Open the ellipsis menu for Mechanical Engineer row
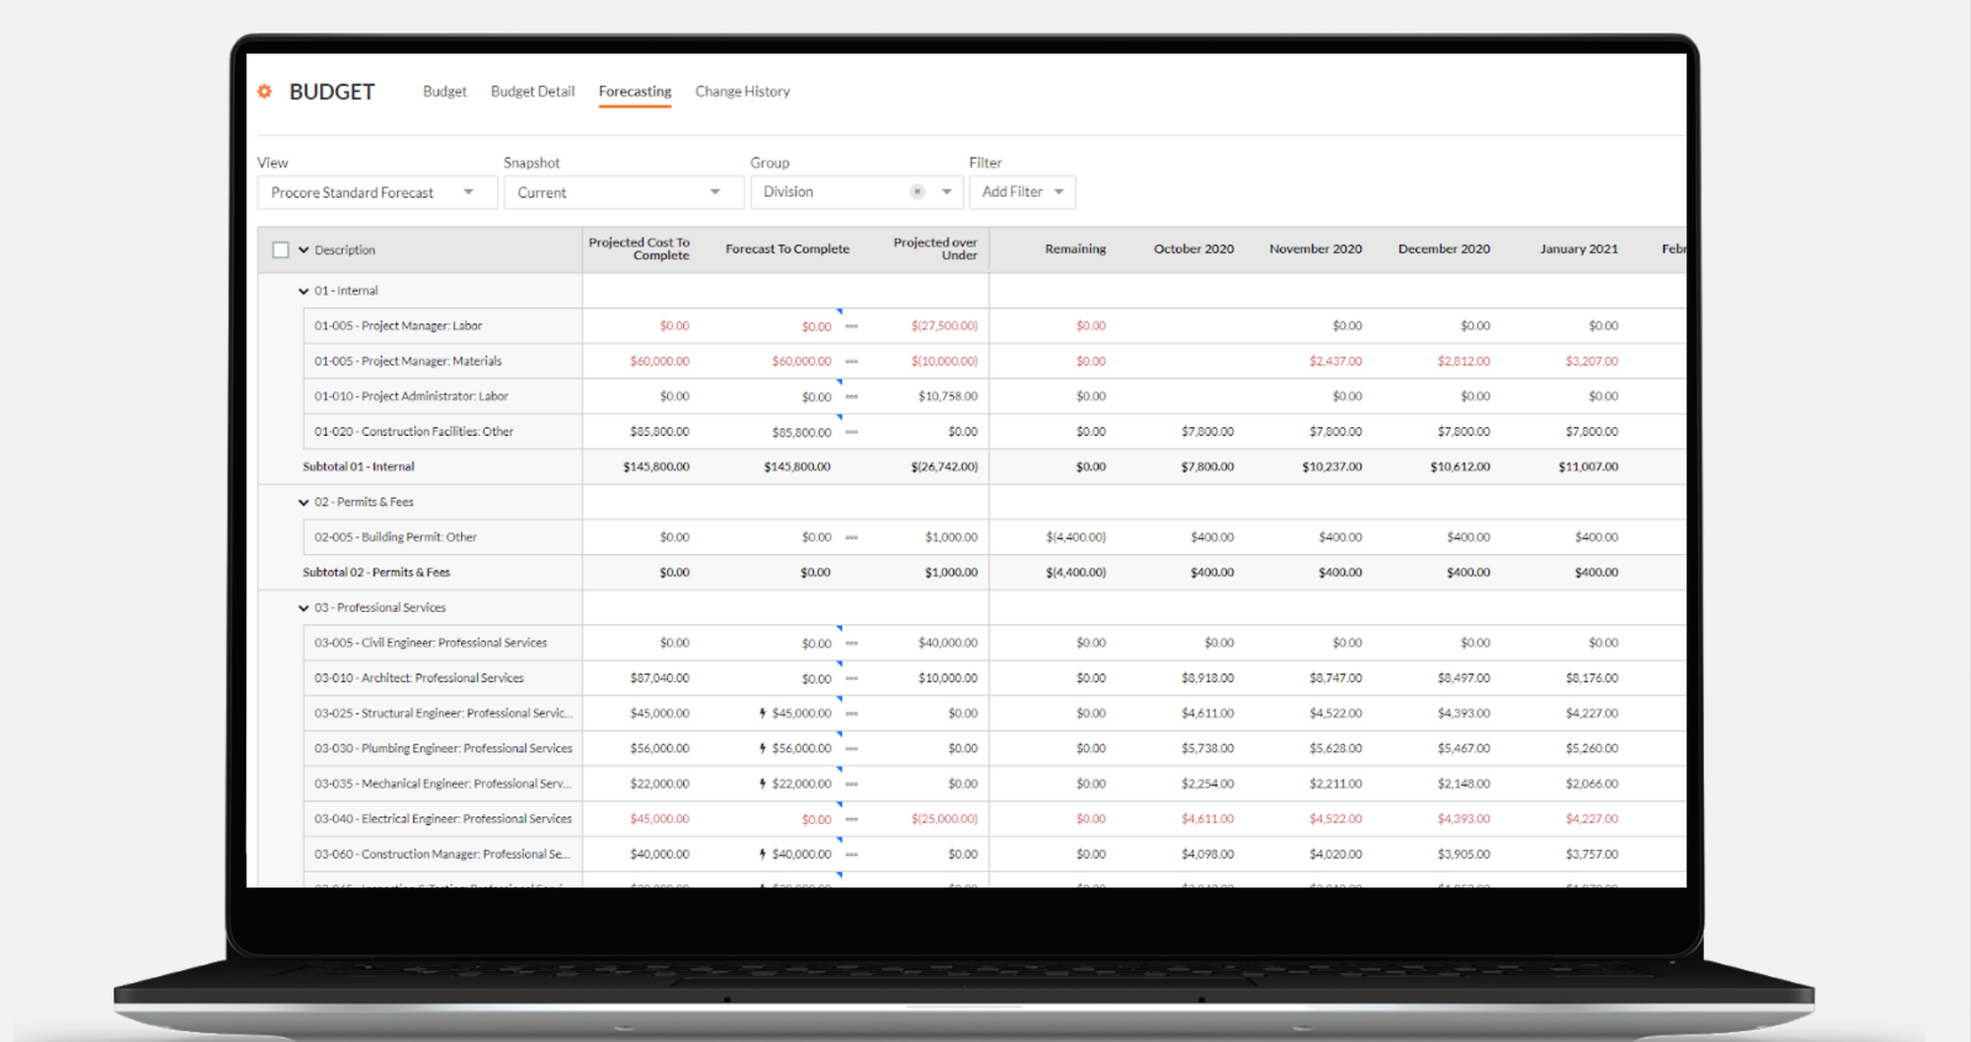Screen dimensions: 1971x1042 851,785
